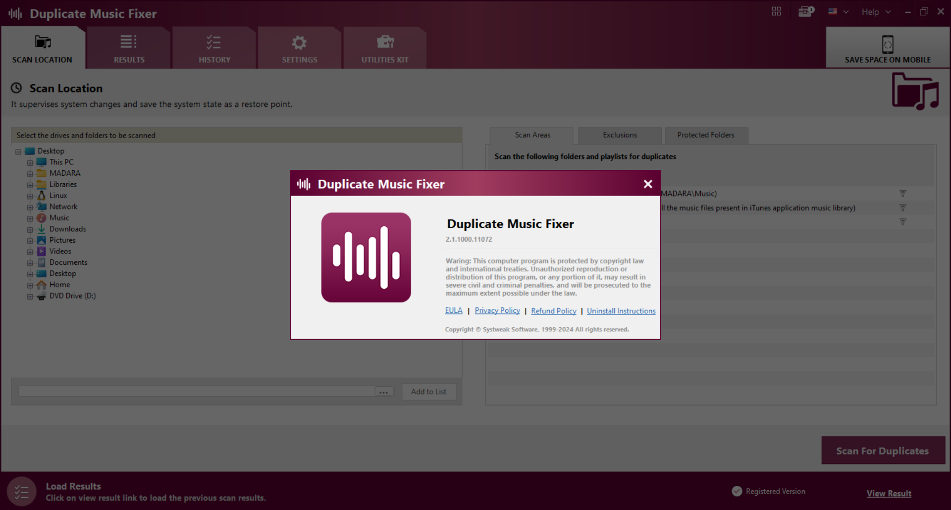Select the Libraries folder icon

(x=42, y=184)
